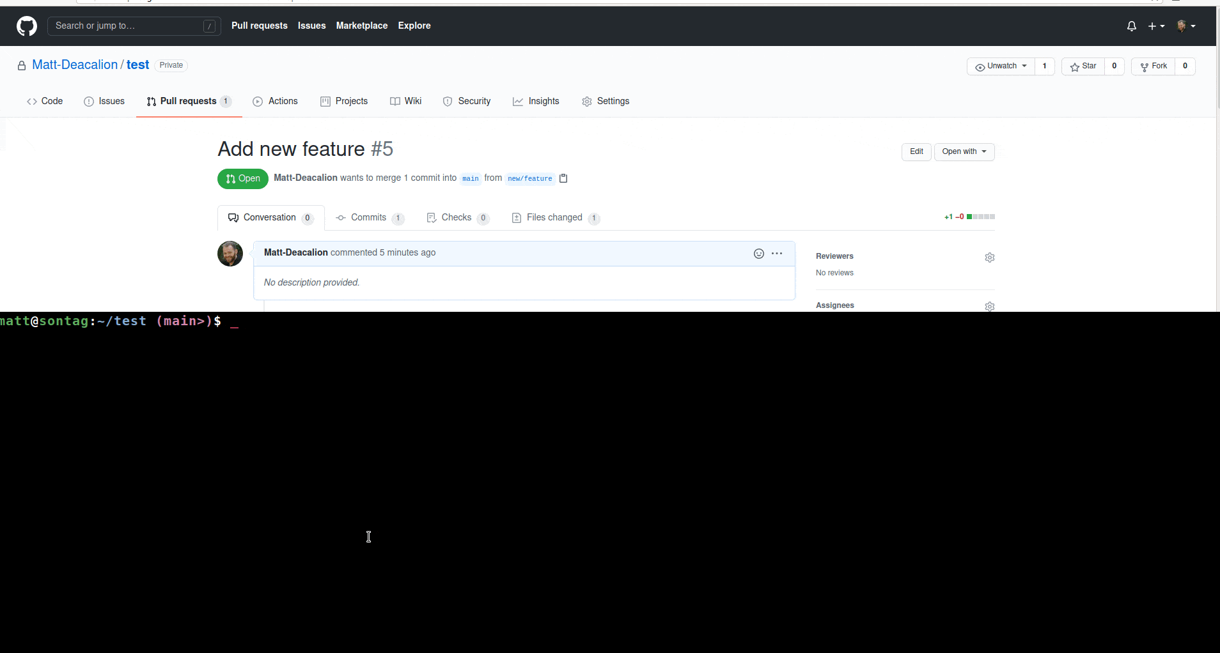Screen dimensions: 1220x653
Task: Open the Security tab
Action: point(467,101)
